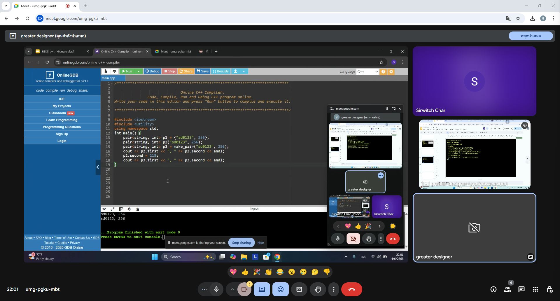Image resolution: width=560 pixels, height=301 pixels.
Task: Open the in-call chat panel
Action: point(521,289)
